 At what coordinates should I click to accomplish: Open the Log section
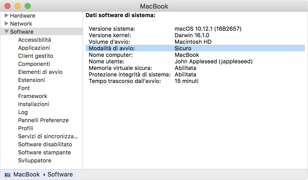(x=23, y=112)
